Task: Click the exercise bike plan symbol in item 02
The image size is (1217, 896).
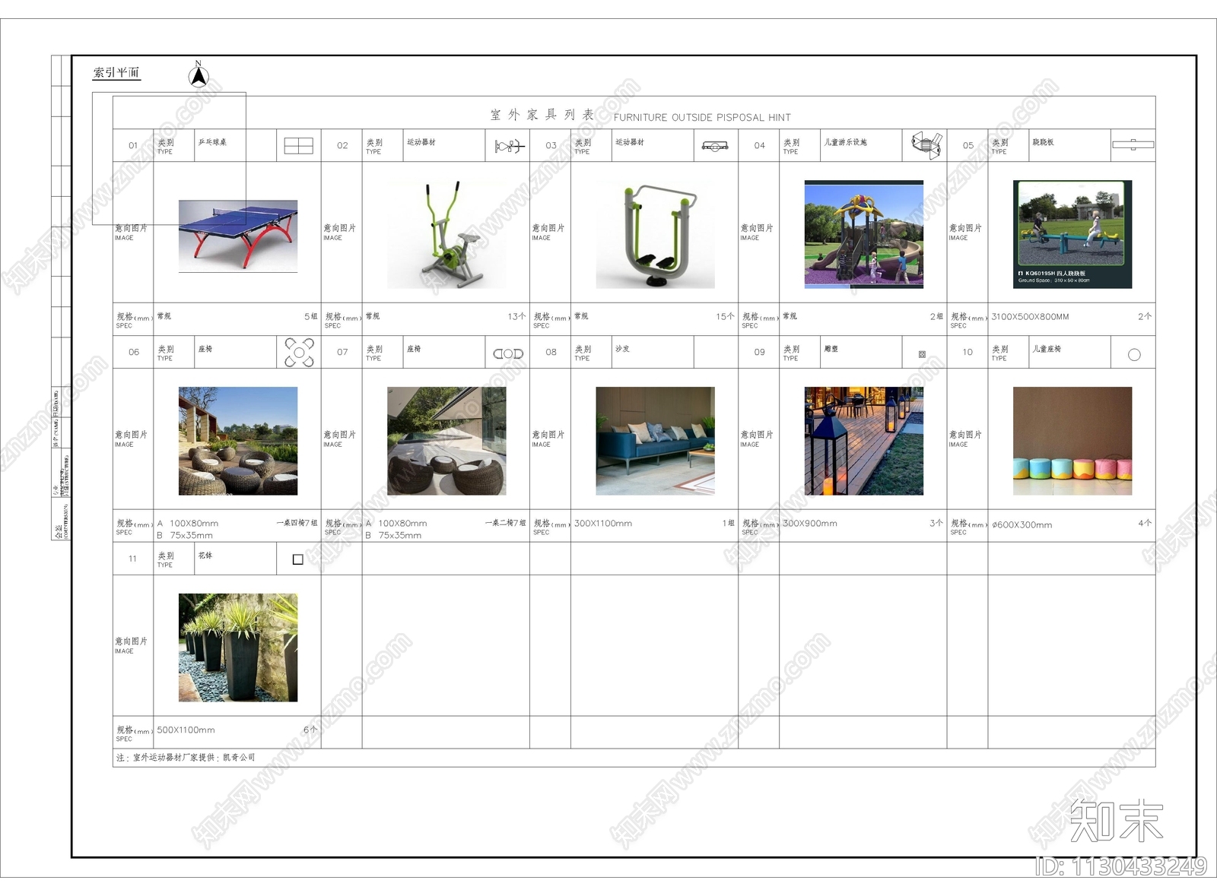Action: click(509, 146)
